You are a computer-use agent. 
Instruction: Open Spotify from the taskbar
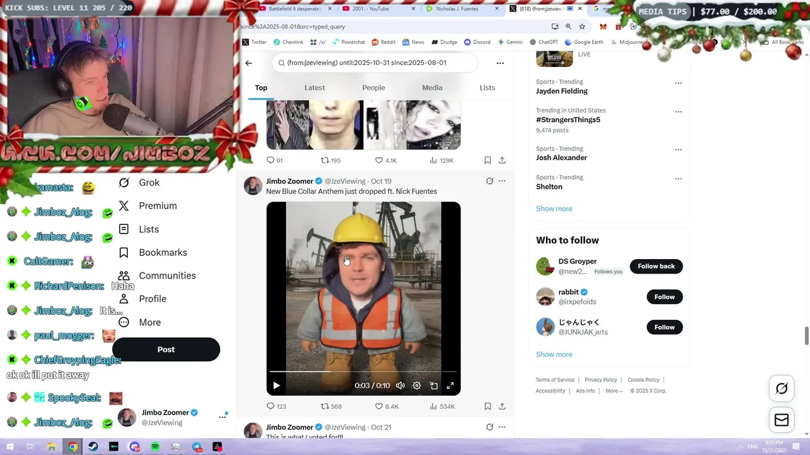click(x=155, y=447)
